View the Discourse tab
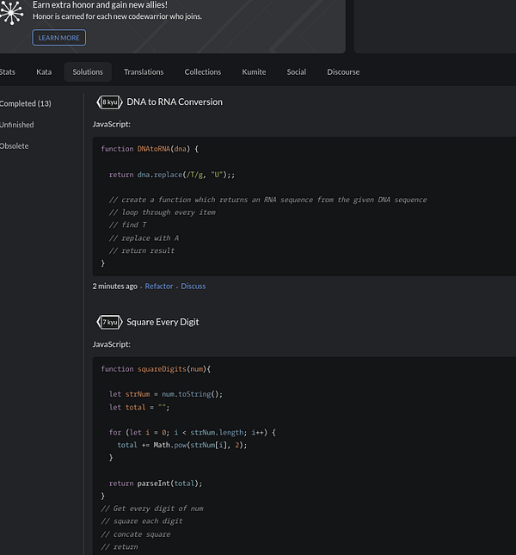This screenshot has width=516, height=555. [x=343, y=72]
